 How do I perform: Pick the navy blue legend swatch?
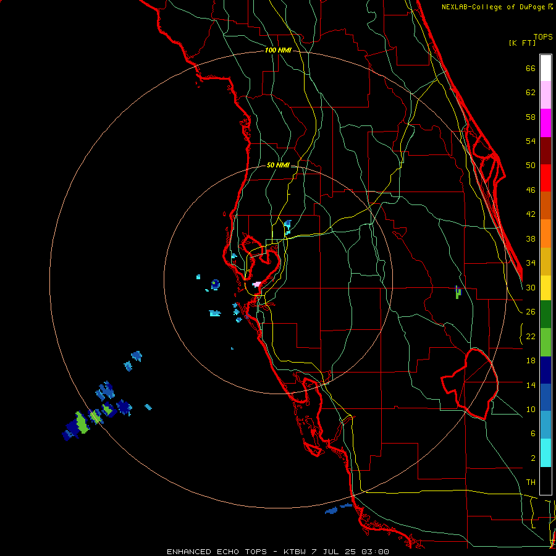(545, 370)
